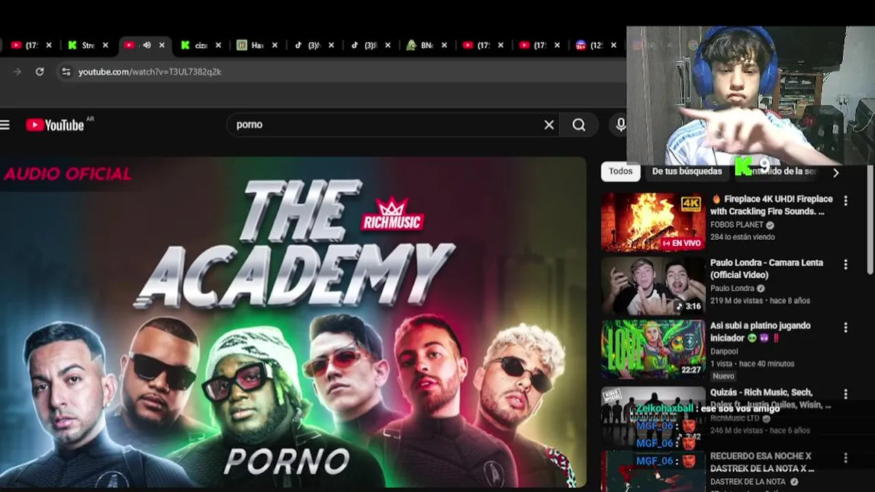
Task: Click the 'EN VIVO' live badge
Action: [681, 243]
